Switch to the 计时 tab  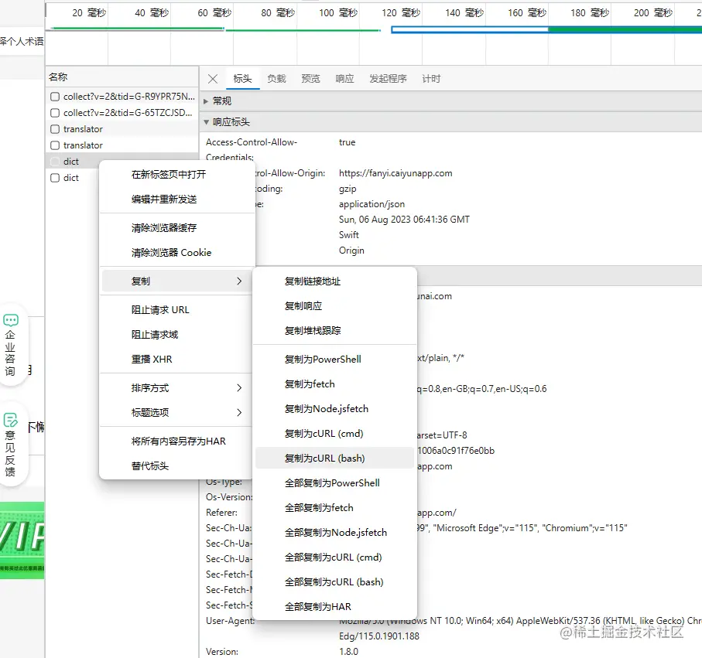432,79
